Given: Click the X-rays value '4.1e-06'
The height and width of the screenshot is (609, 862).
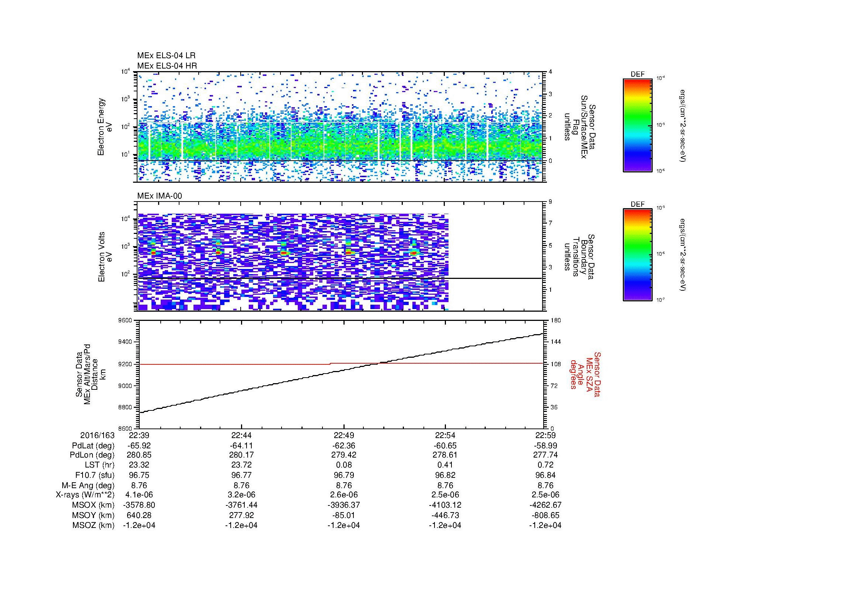Looking at the screenshot, I should coord(139,495).
